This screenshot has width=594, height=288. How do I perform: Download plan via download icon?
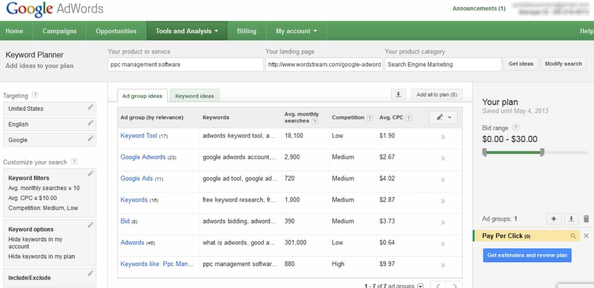(571, 219)
